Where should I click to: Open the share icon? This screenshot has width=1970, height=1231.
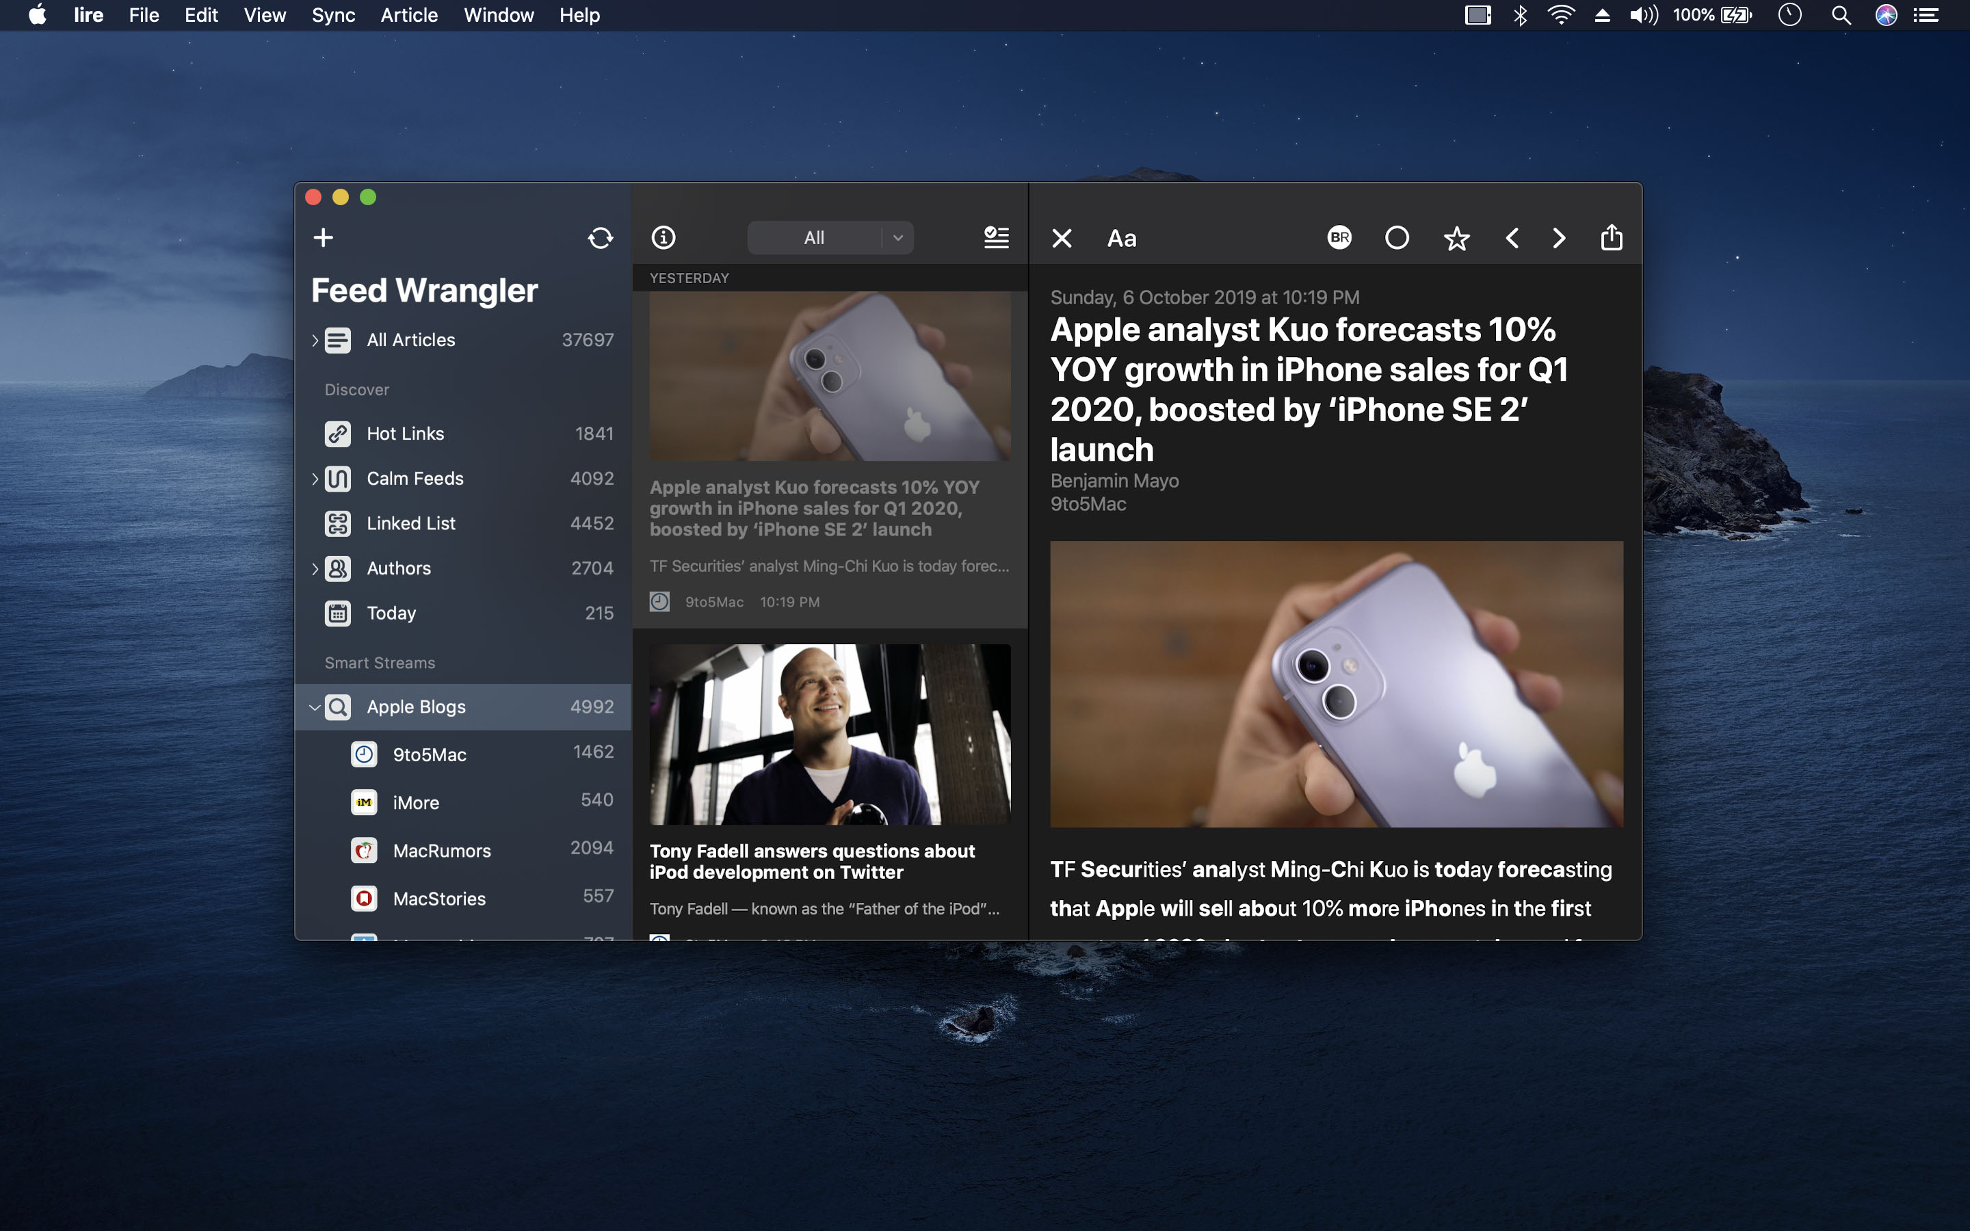1612,238
